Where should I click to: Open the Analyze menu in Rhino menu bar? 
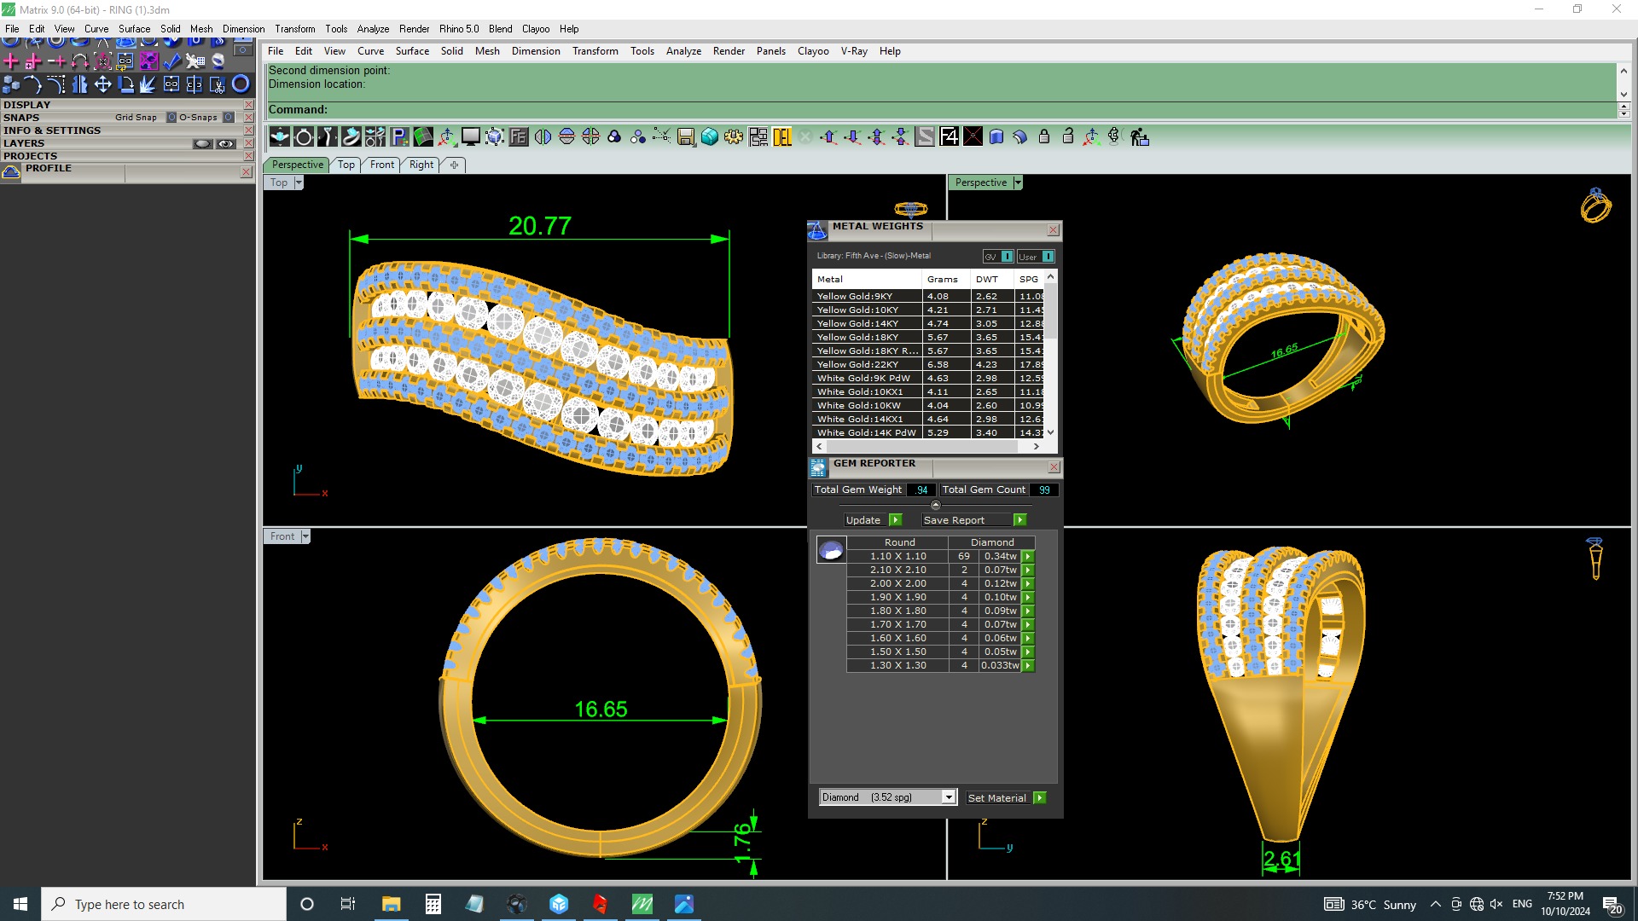(x=683, y=51)
